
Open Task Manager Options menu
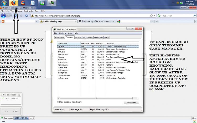pos(63,33)
